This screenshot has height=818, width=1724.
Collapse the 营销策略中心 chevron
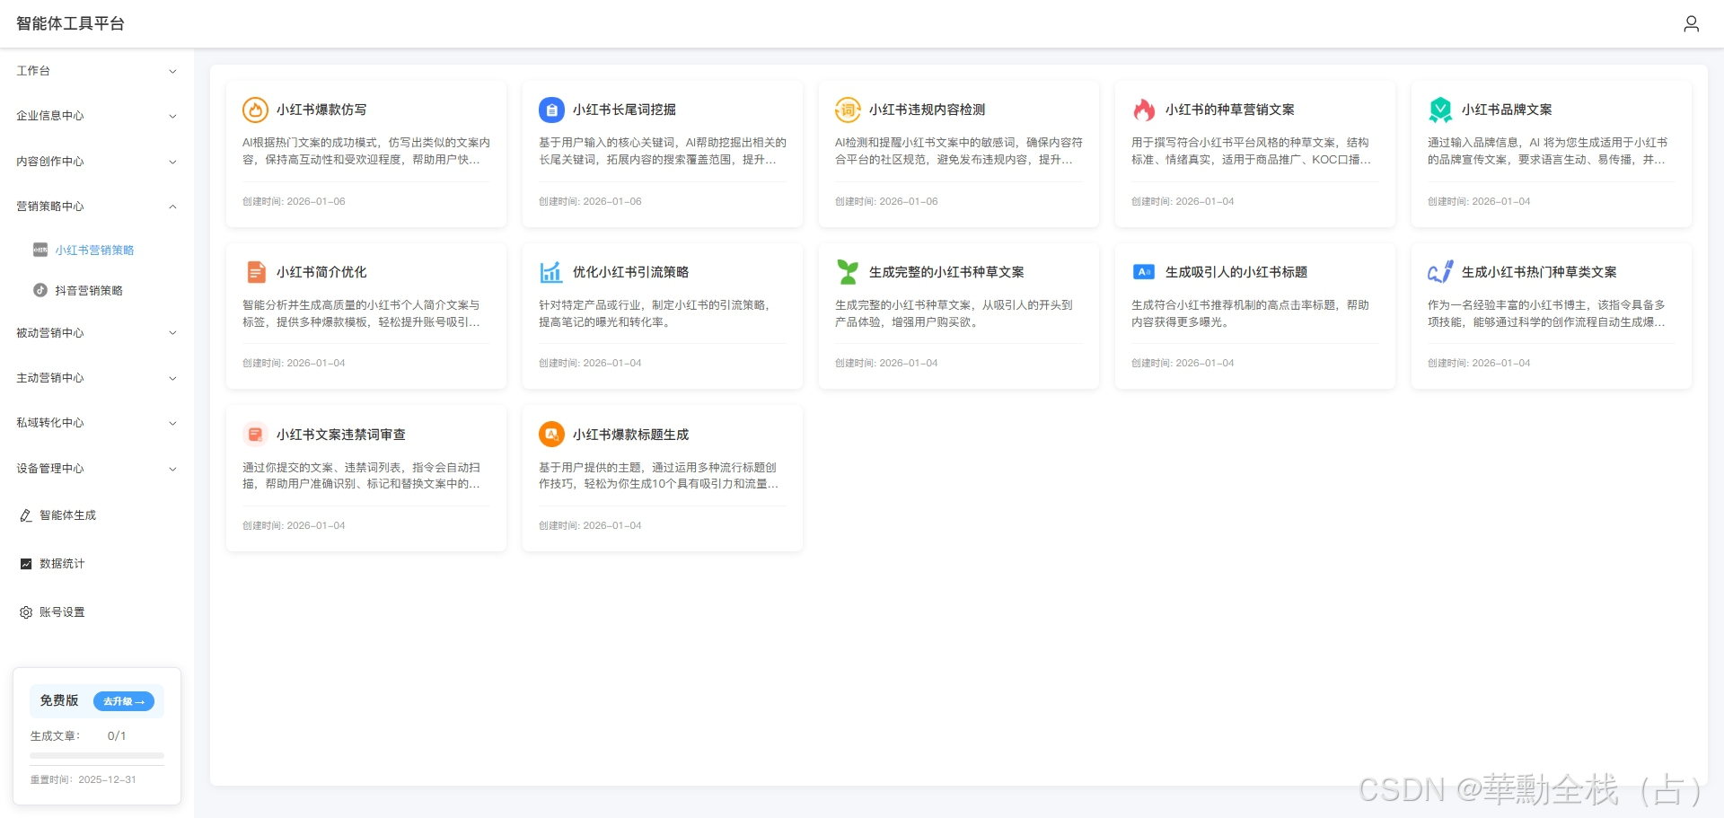pos(172,207)
